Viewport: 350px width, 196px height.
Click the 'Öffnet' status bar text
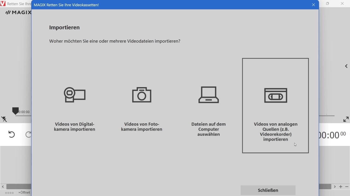tap(25, 192)
